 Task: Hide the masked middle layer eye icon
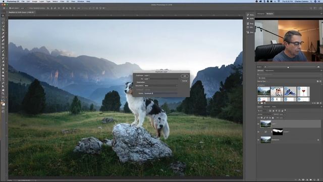[258, 132]
